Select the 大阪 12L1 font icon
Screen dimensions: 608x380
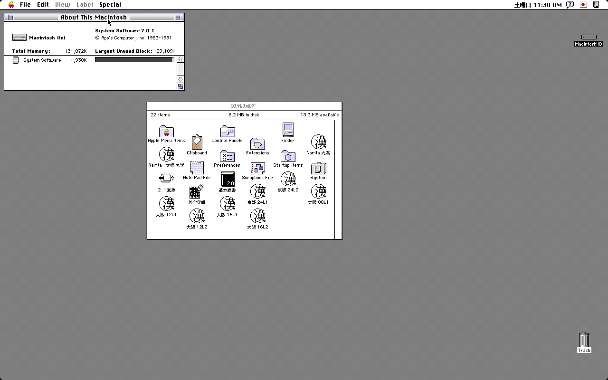[x=166, y=204]
